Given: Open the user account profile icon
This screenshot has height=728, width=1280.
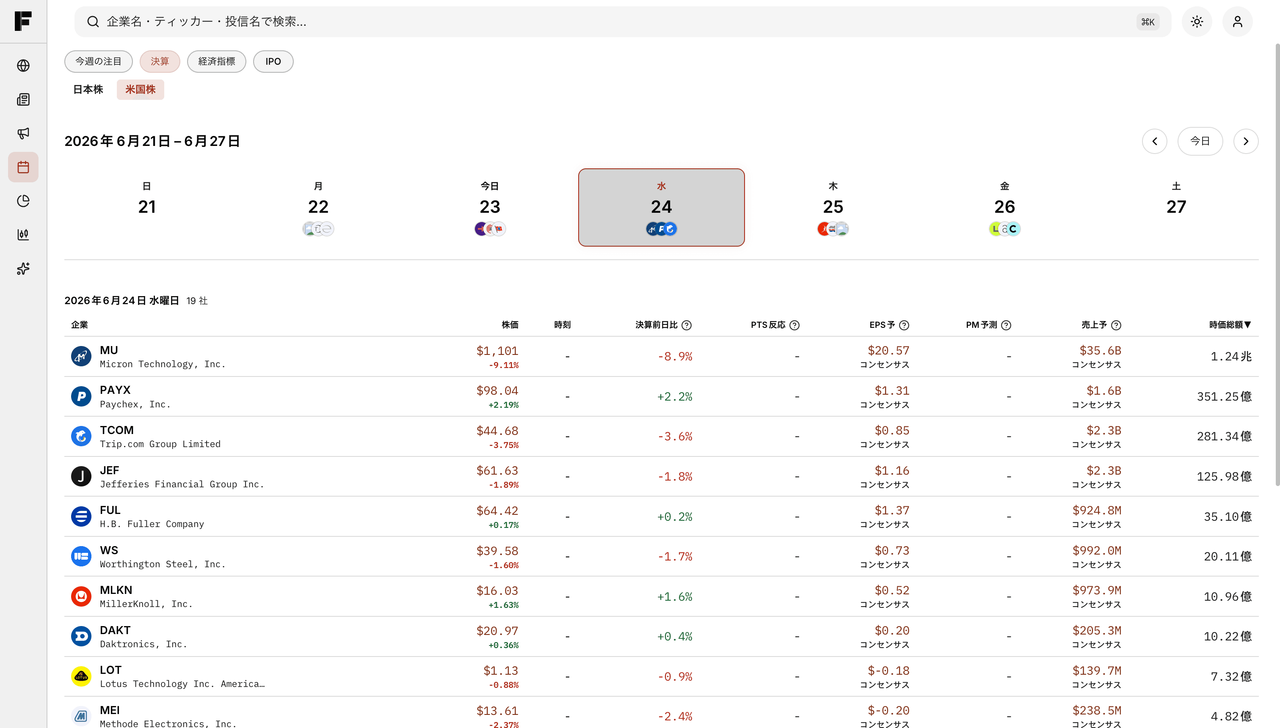Looking at the screenshot, I should (x=1237, y=22).
